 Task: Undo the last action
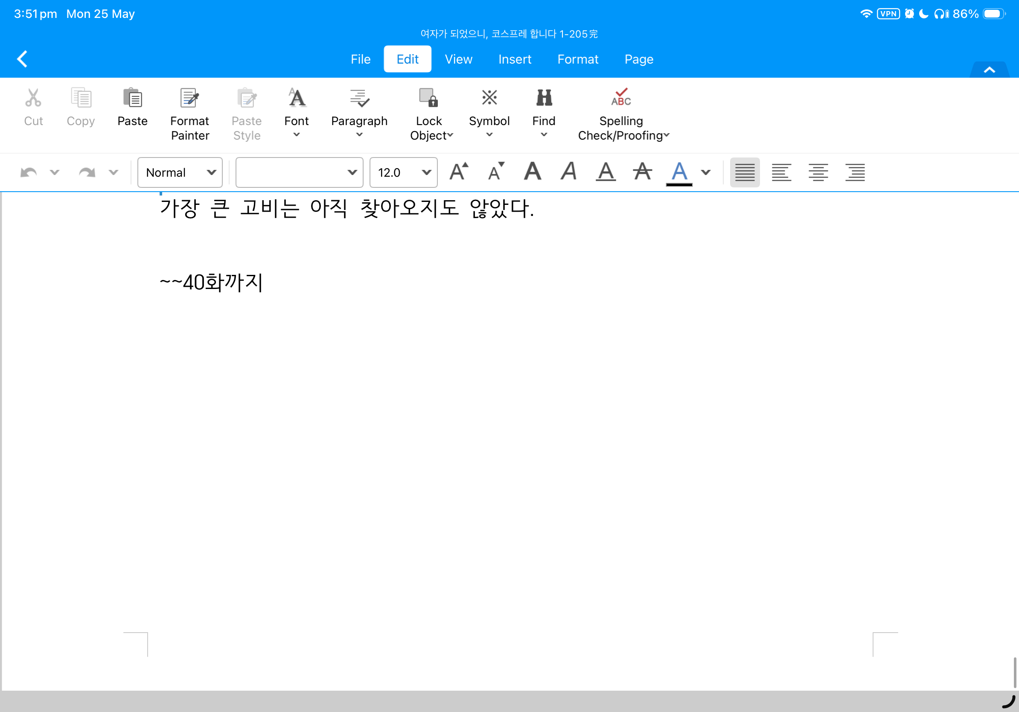29,172
